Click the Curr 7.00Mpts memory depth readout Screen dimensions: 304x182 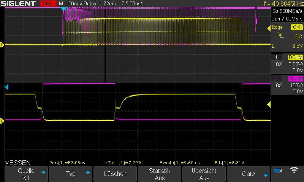287,19
